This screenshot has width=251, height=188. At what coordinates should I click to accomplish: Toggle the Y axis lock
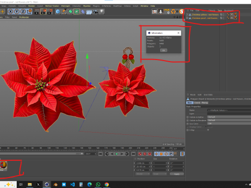[17, 11]
